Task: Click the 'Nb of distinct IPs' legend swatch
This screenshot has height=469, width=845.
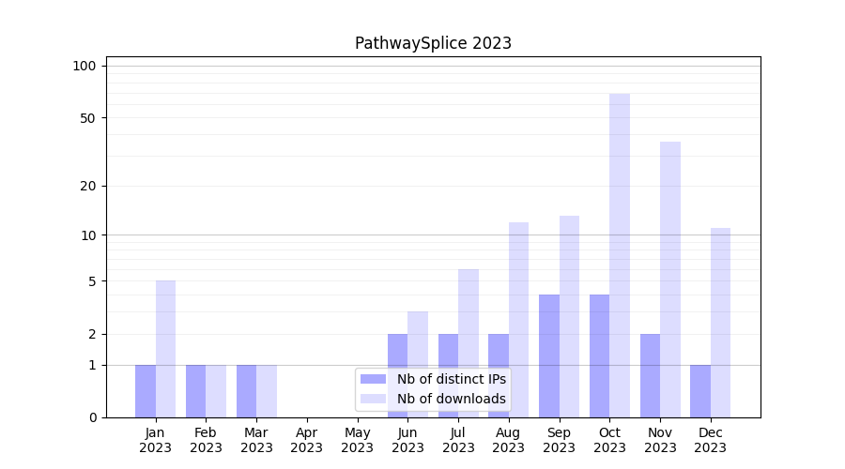Action: [374, 379]
